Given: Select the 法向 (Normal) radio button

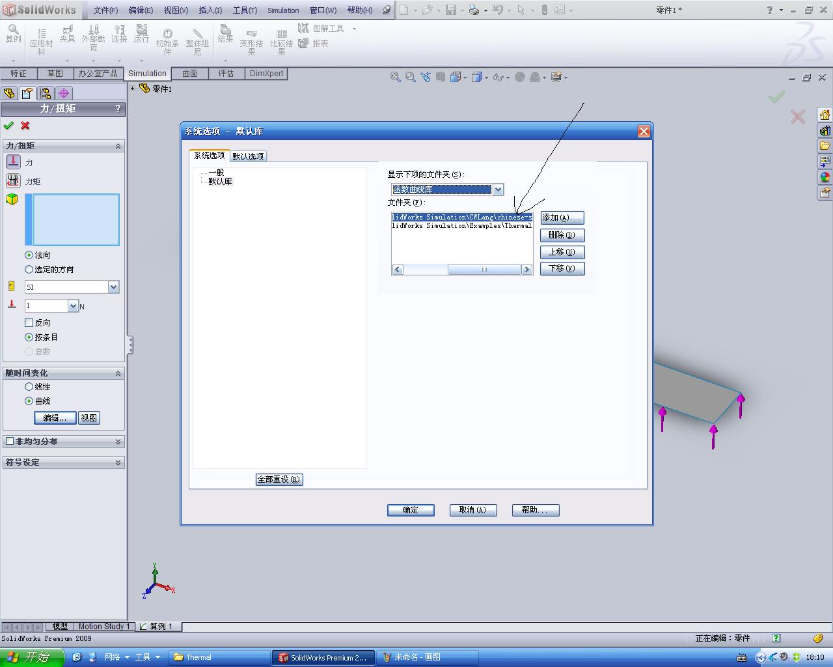Looking at the screenshot, I should (29, 255).
